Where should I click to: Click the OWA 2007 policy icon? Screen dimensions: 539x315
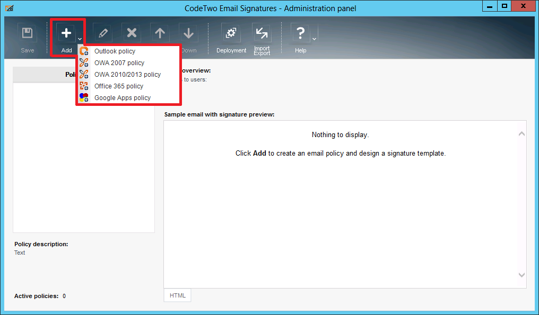pyautogui.click(x=84, y=63)
